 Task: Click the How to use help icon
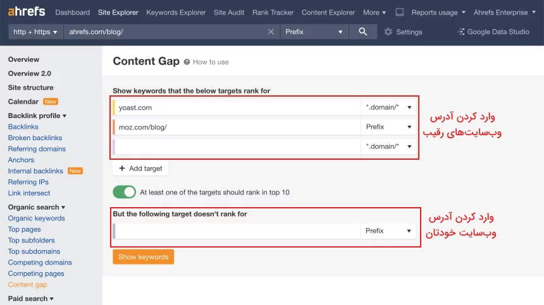click(187, 62)
